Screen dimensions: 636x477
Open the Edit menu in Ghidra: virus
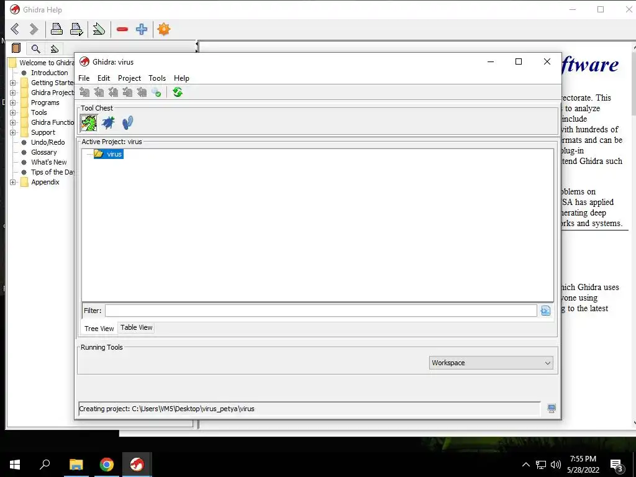(x=104, y=78)
